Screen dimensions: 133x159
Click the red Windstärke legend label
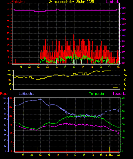point(17,2)
